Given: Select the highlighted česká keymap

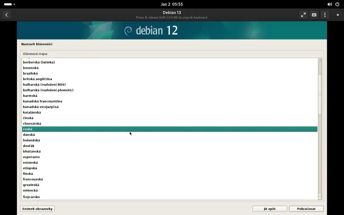Looking at the screenshot, I should coord(170,129).
